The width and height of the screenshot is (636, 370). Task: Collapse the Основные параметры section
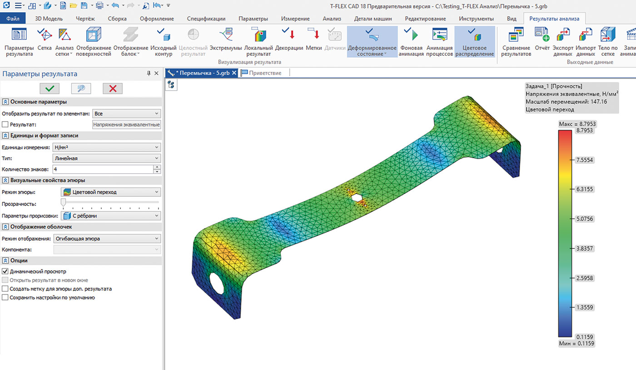[x=5, y=102]
